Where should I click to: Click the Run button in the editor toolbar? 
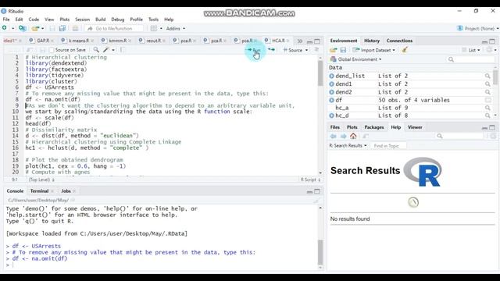point(253,50)
